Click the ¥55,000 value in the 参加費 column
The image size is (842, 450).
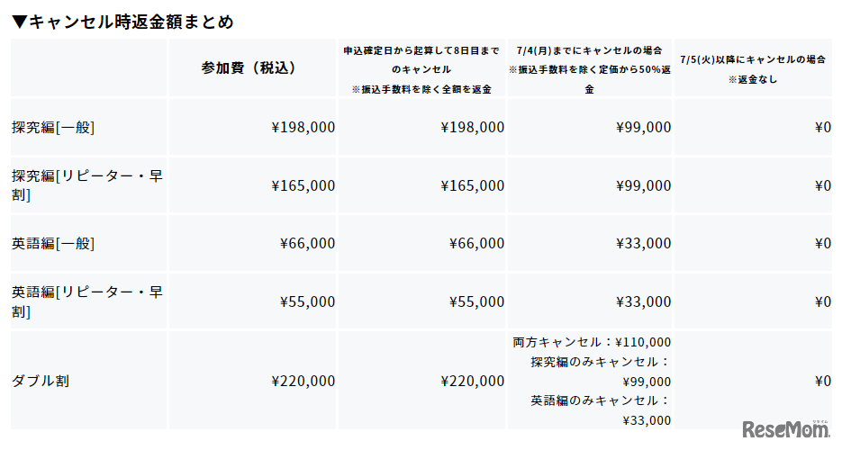click(307, 301)
